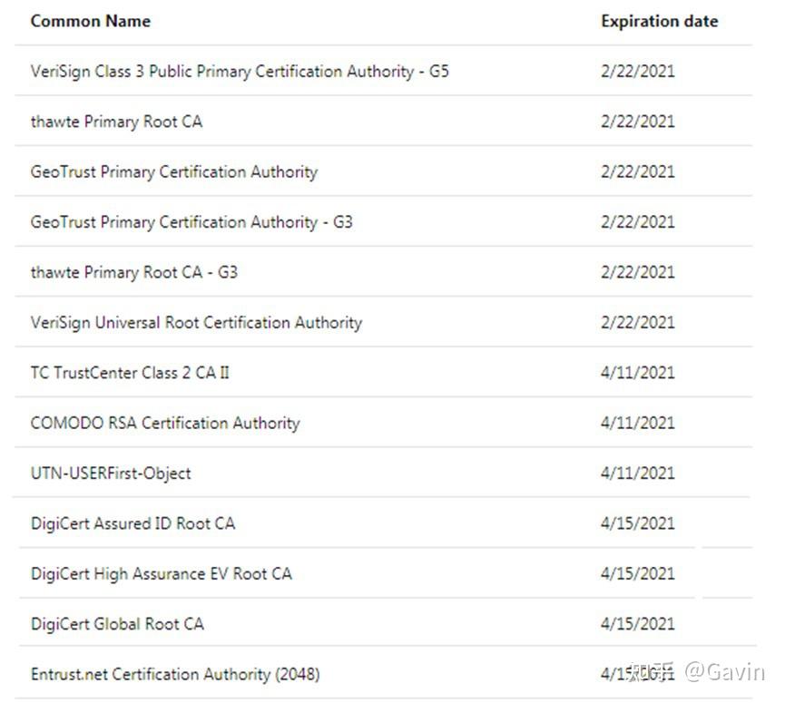This screenshot has height=703, width=785.
Task: Select the thawte Primary Root CA entry
Action: pyautogui.click(x=116, y=121)
